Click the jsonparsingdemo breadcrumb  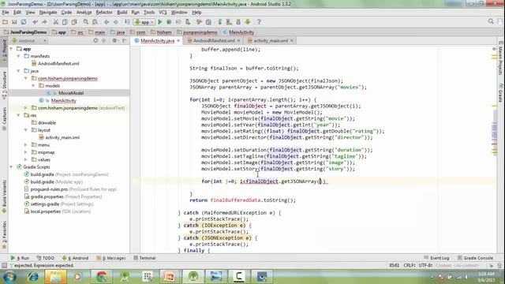200,32
